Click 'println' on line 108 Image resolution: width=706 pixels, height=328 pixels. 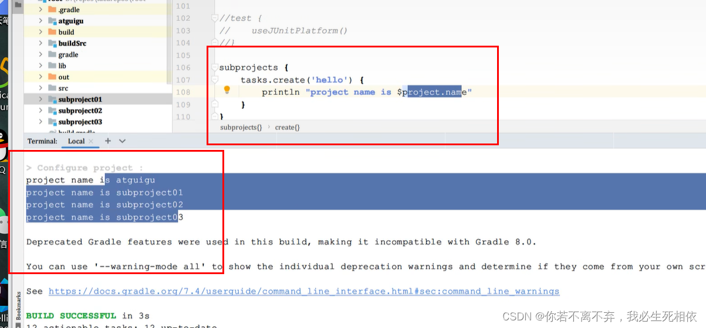281,92
